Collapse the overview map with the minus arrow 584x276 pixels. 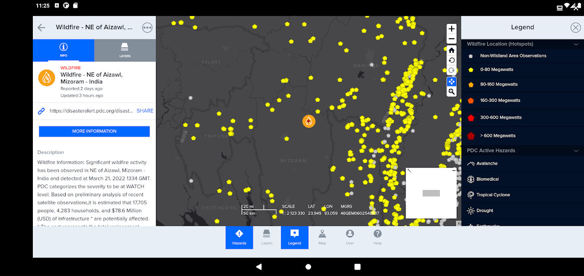[453, 170]
